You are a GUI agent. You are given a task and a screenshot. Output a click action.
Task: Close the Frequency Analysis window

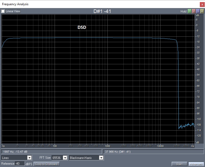(x=202, y=4)
